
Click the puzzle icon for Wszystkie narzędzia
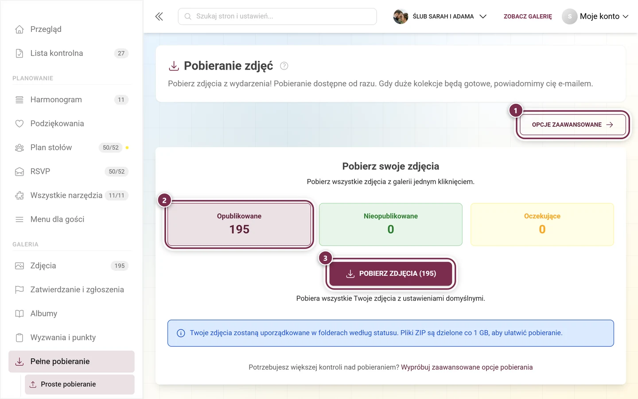pos(19,196)
